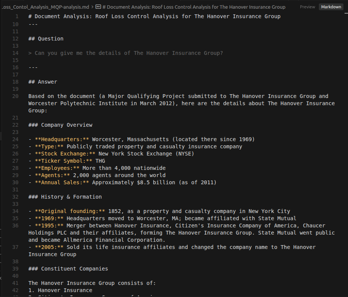Click the horizontal rule on line 16
The width and height of the screenshot is (348, 297).
[x=33, y=67]
